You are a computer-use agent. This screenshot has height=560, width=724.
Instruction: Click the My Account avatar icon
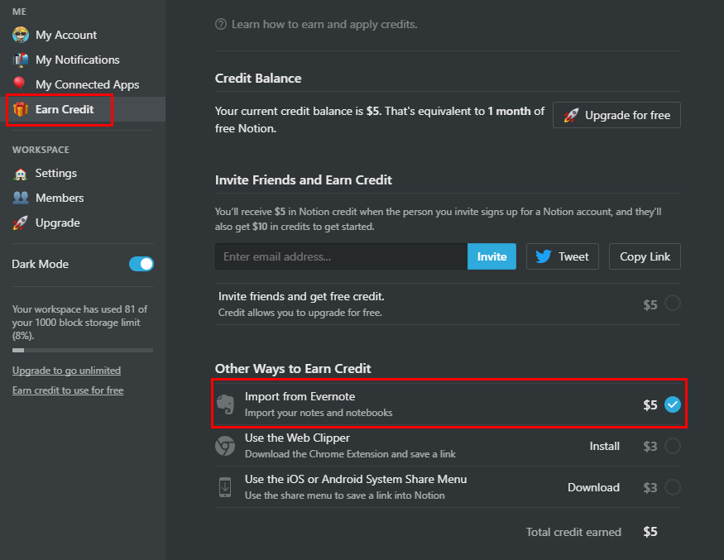click(x=21, y=35)
